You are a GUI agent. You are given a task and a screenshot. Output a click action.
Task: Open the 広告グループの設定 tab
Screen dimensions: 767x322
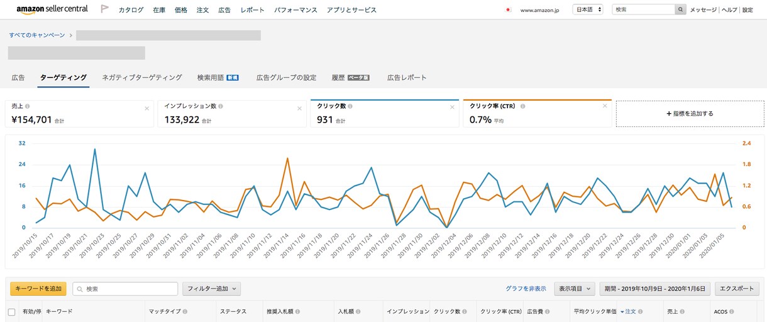[x=286, y=77]
